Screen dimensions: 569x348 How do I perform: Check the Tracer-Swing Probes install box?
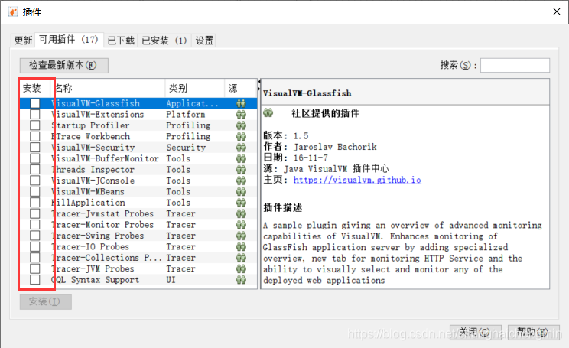click(35, 236)
